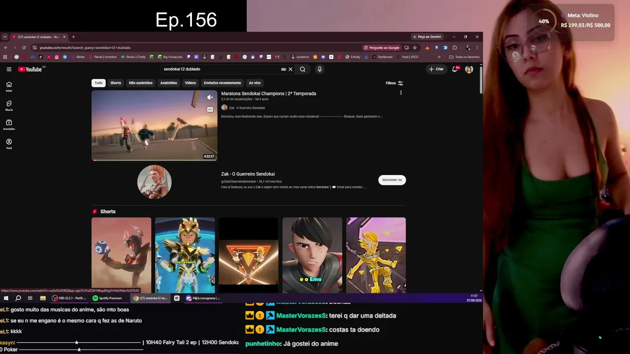The width and height of the screenshot is (630, 354).
Task: Switch to OBS in the taskbar
Action: coord(69,298)
